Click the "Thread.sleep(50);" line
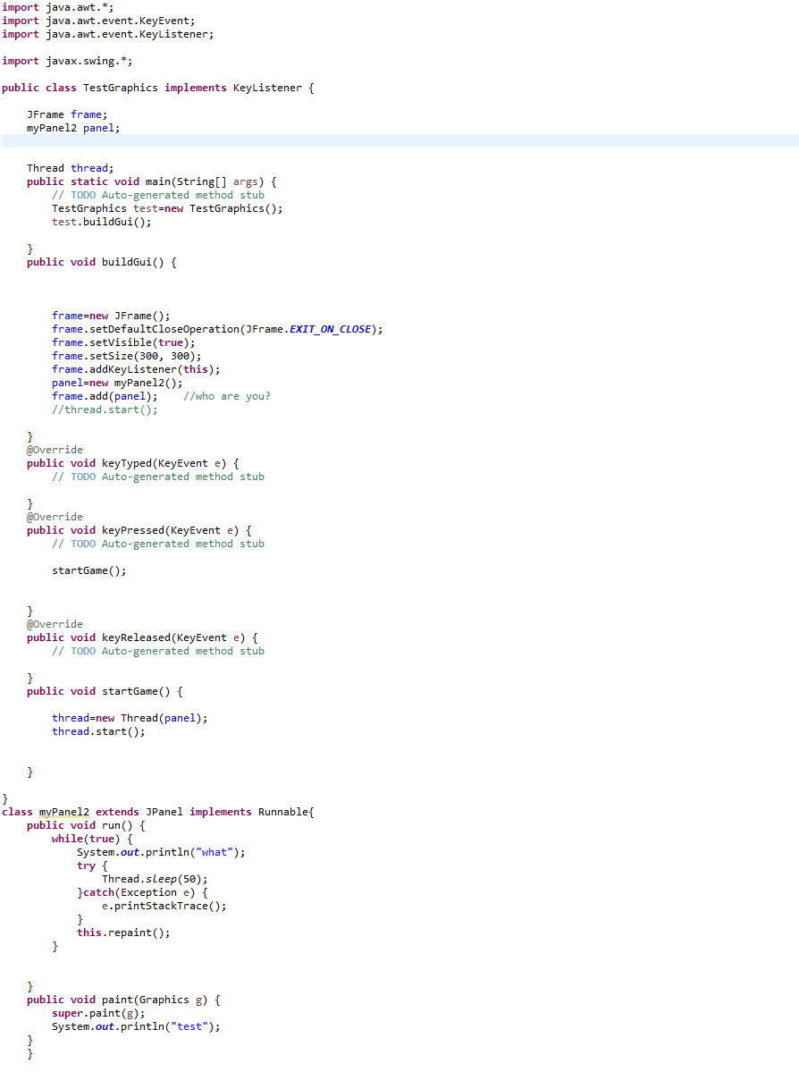 click(155, 879)
